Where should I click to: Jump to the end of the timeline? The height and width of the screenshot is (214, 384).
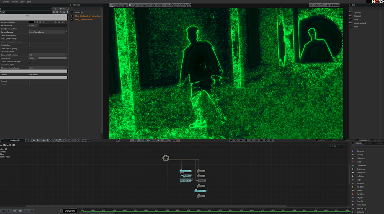(271, 140)
